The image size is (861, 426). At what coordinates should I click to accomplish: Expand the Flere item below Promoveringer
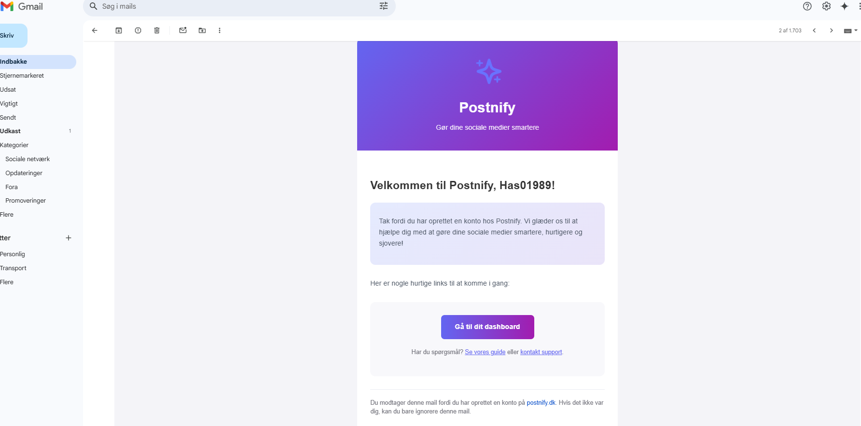[7, 215]
